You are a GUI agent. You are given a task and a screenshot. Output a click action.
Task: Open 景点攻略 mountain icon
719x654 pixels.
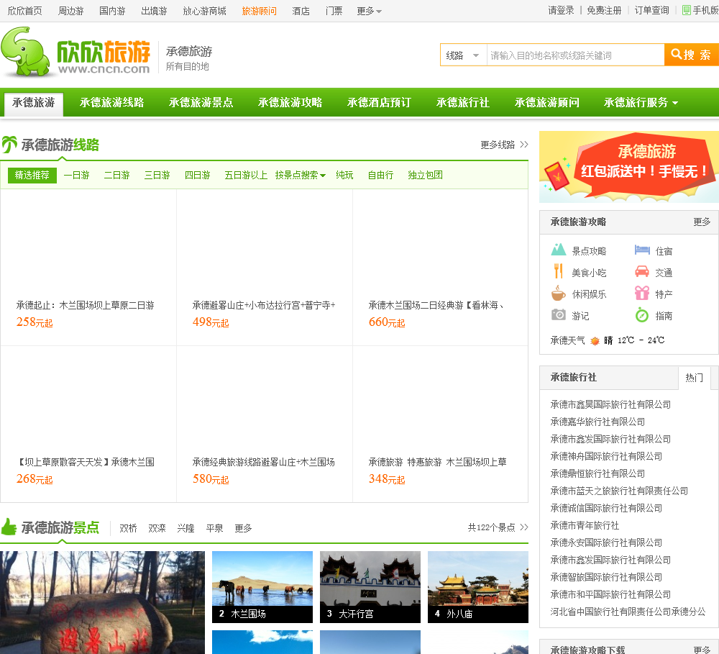tap(558, 250)
